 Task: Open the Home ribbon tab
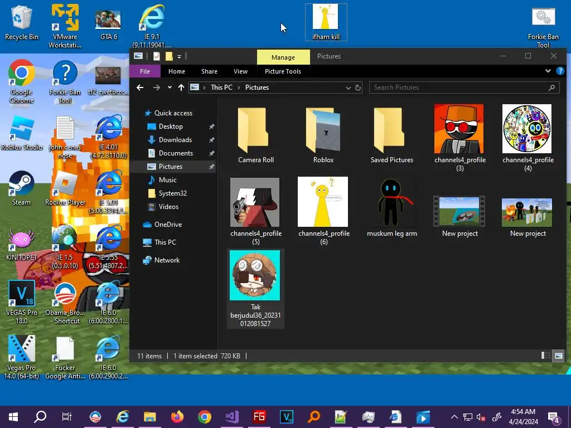177,71
